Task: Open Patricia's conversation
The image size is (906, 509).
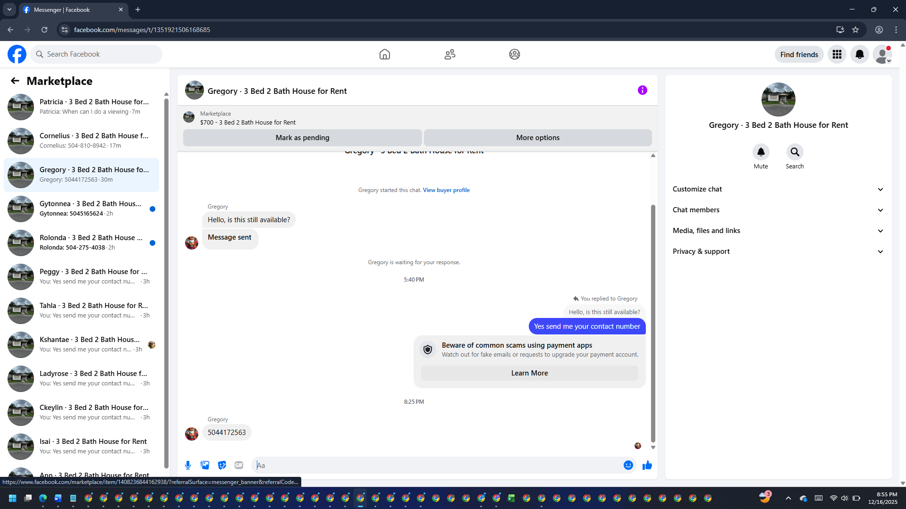Action: pos(81,107)
